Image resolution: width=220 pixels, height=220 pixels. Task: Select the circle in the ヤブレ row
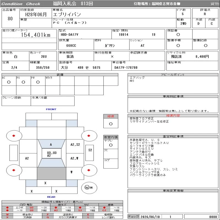[111, 145]
